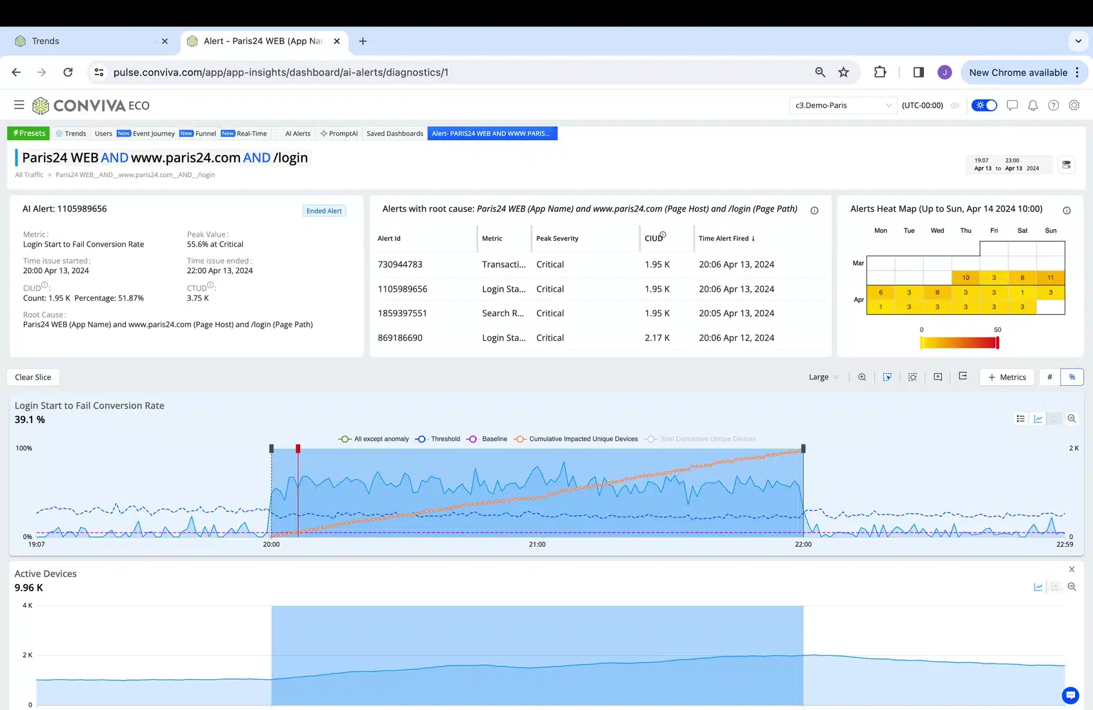Click the add Metrics button
This screenshot has width=1093, height=710.
1007,377
